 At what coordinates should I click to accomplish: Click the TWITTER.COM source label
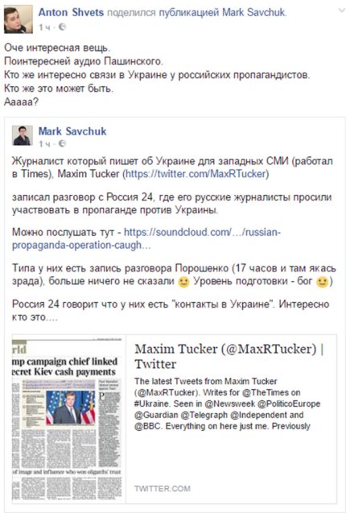click(163, 489)
